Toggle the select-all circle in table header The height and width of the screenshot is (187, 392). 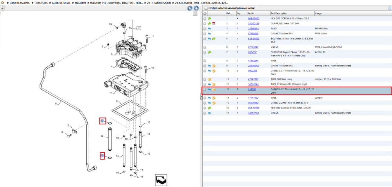(205, 13)
